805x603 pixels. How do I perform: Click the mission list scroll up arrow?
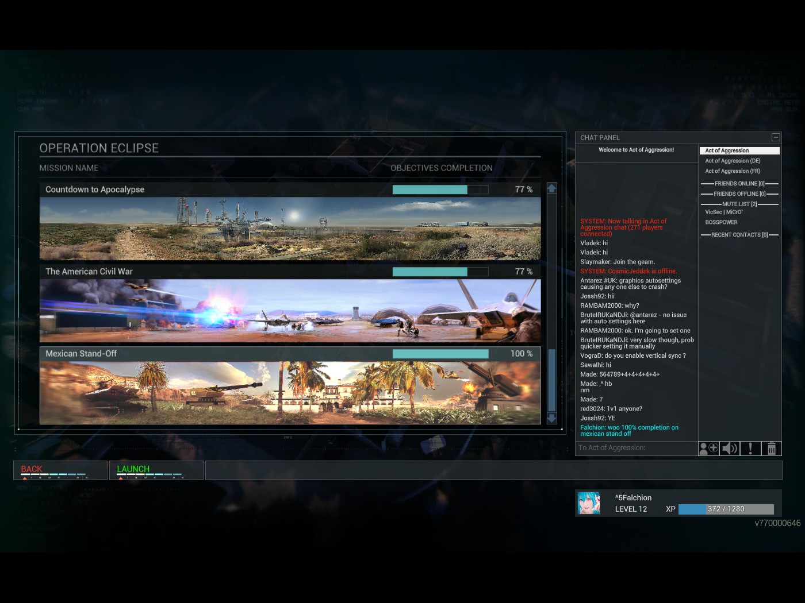[x=552, y=188]
